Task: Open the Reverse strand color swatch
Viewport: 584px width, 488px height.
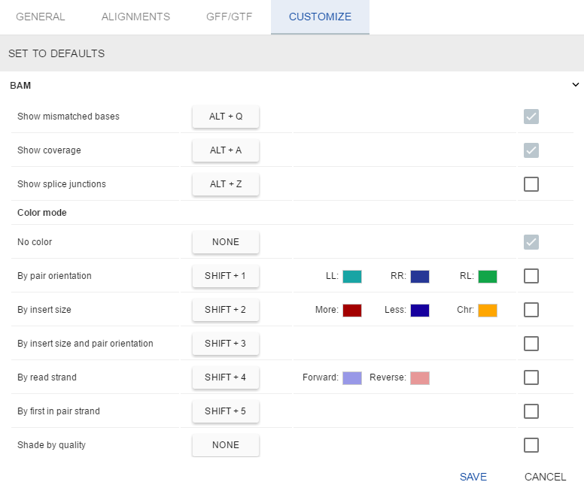Action: click(420, 378)
